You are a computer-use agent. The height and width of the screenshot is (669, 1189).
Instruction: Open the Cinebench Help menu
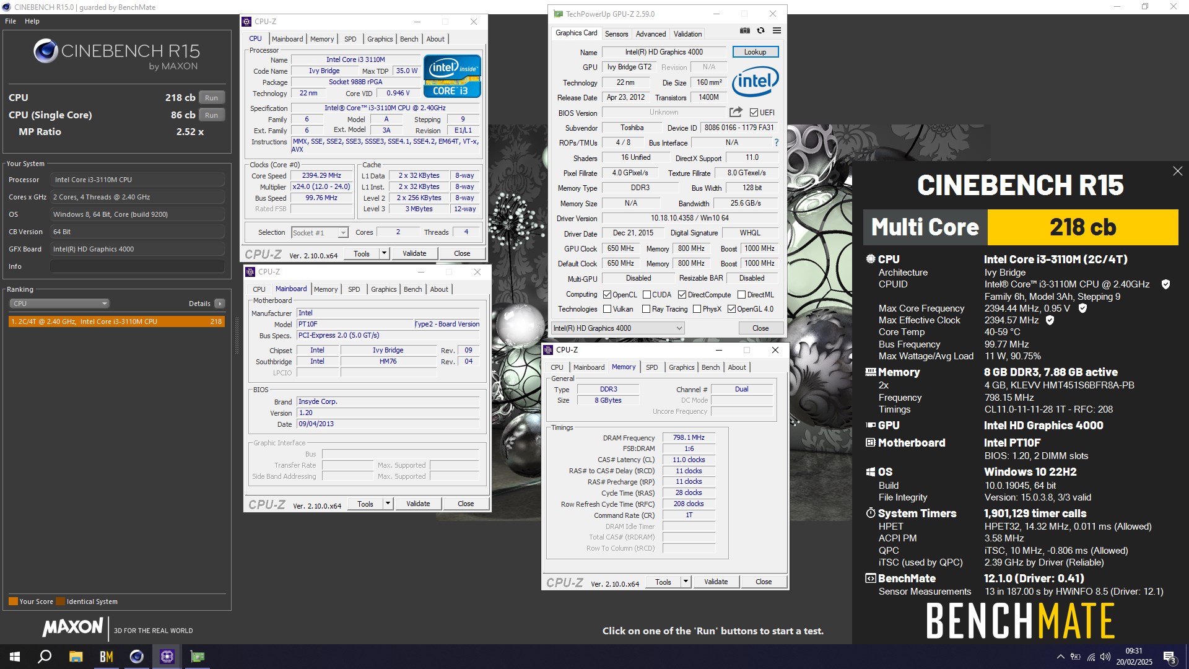(x=32, y=21)
